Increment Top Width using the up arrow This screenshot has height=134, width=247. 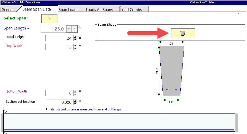pos(75,46)
